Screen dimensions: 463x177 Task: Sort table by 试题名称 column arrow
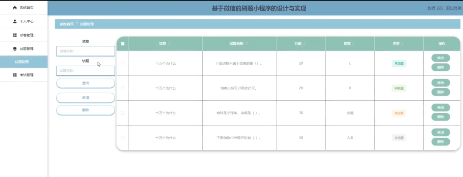[x=246, y=44]
